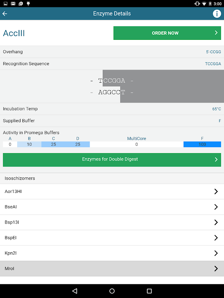Click chevron next to Bsp13I
This screenshot has width=224, height=298.
(x=216, y=222)
